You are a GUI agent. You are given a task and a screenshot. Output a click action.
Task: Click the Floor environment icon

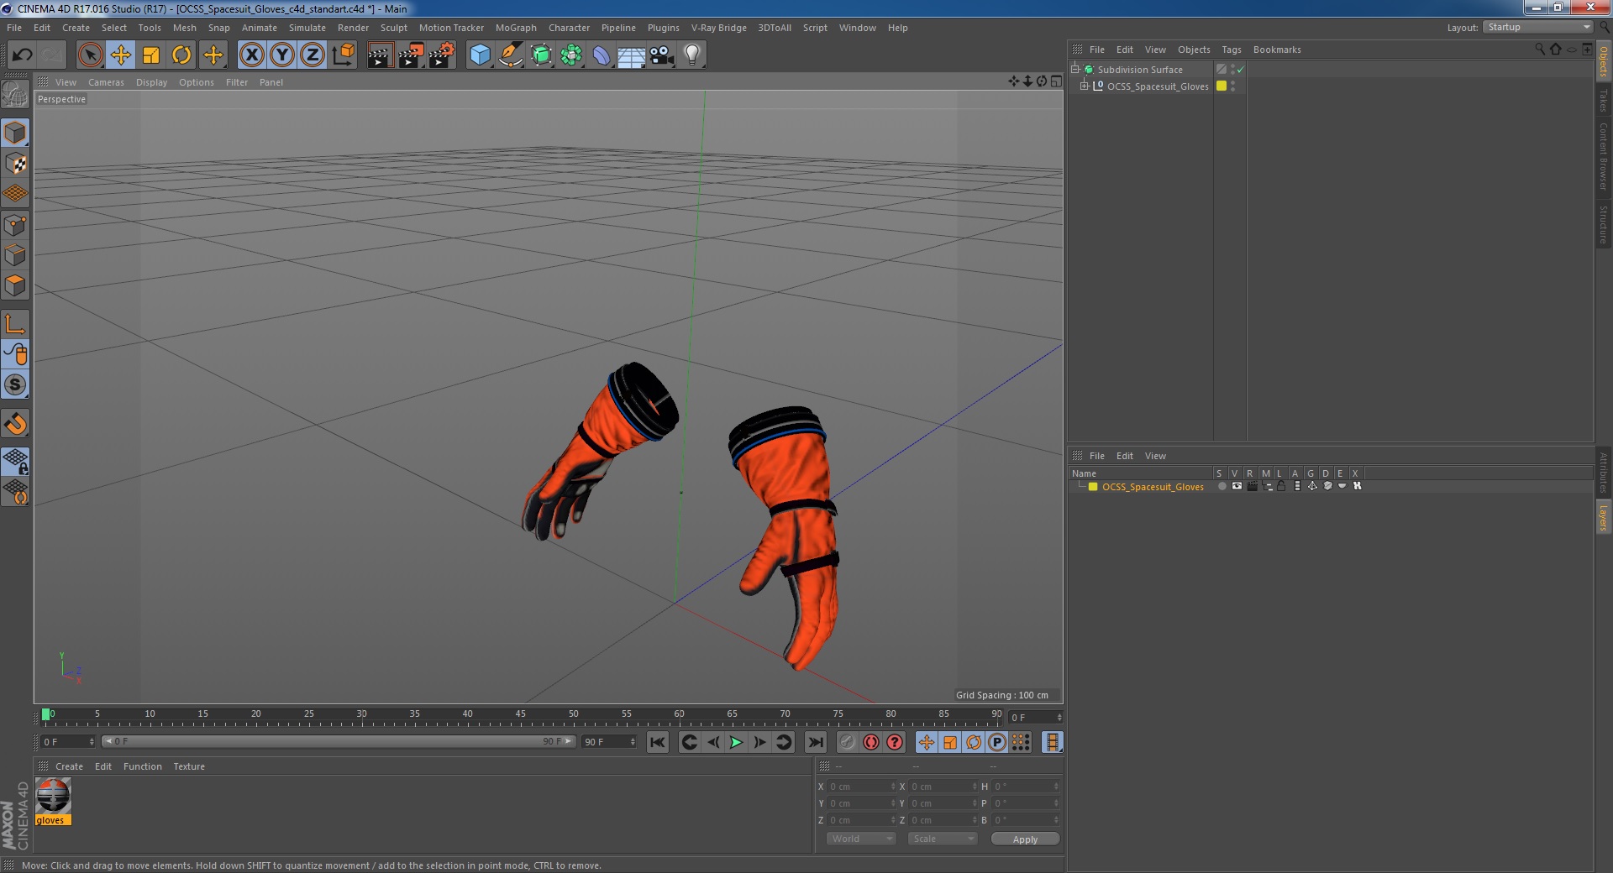point(631,55)
